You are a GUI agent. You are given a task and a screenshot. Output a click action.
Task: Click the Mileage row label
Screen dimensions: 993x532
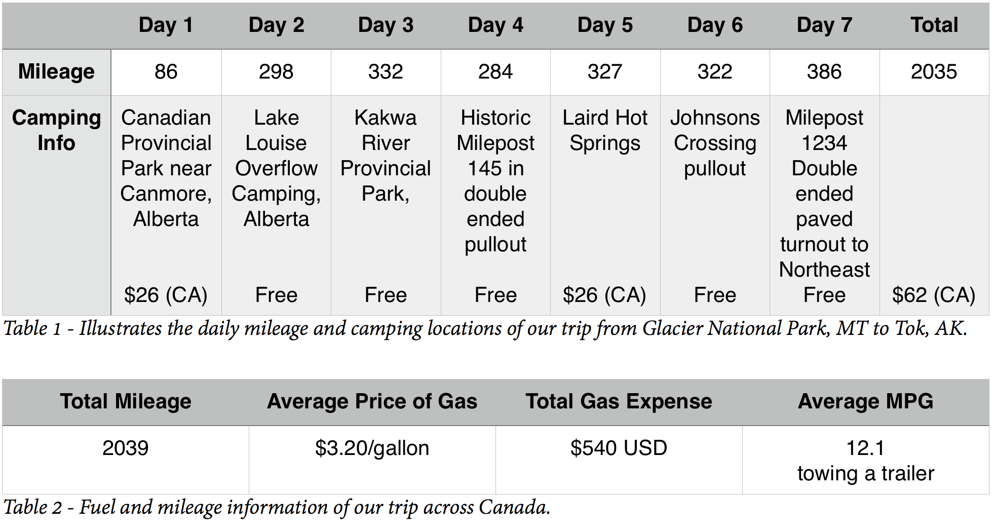(x=56, y=72)
